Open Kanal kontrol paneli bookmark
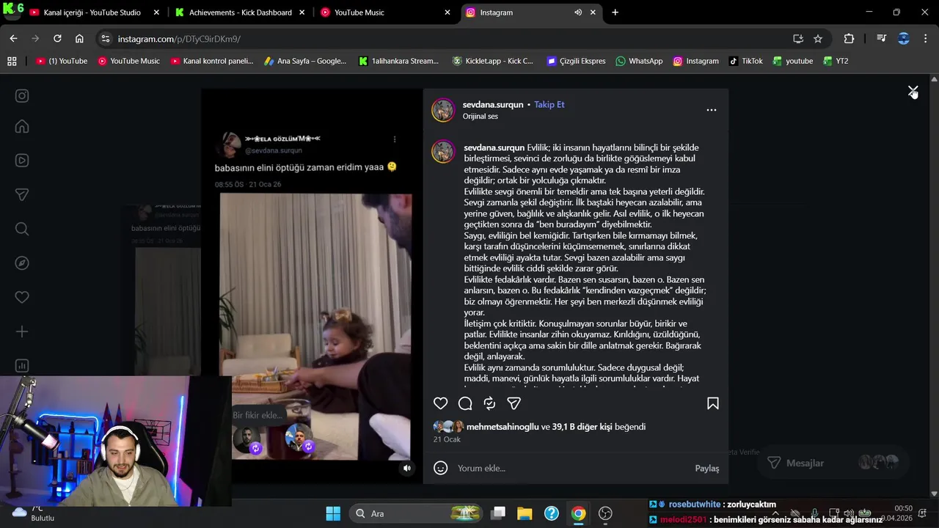939x528 pixels. click(x=211, y=61)
